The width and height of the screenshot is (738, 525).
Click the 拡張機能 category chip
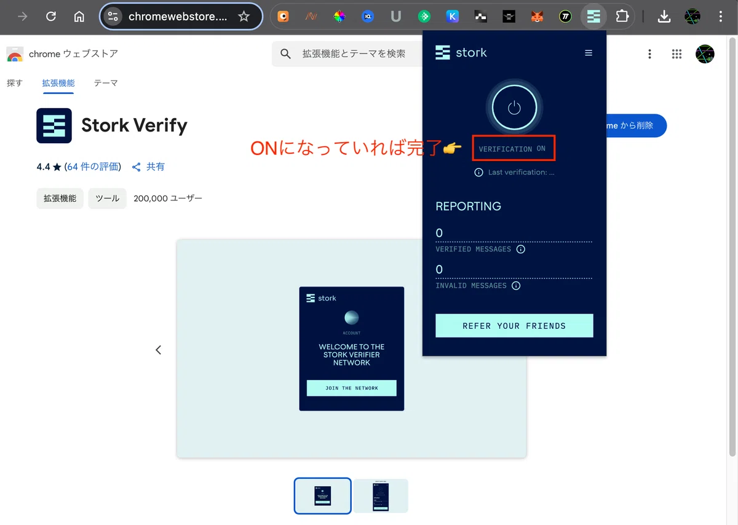coord(60,199)
